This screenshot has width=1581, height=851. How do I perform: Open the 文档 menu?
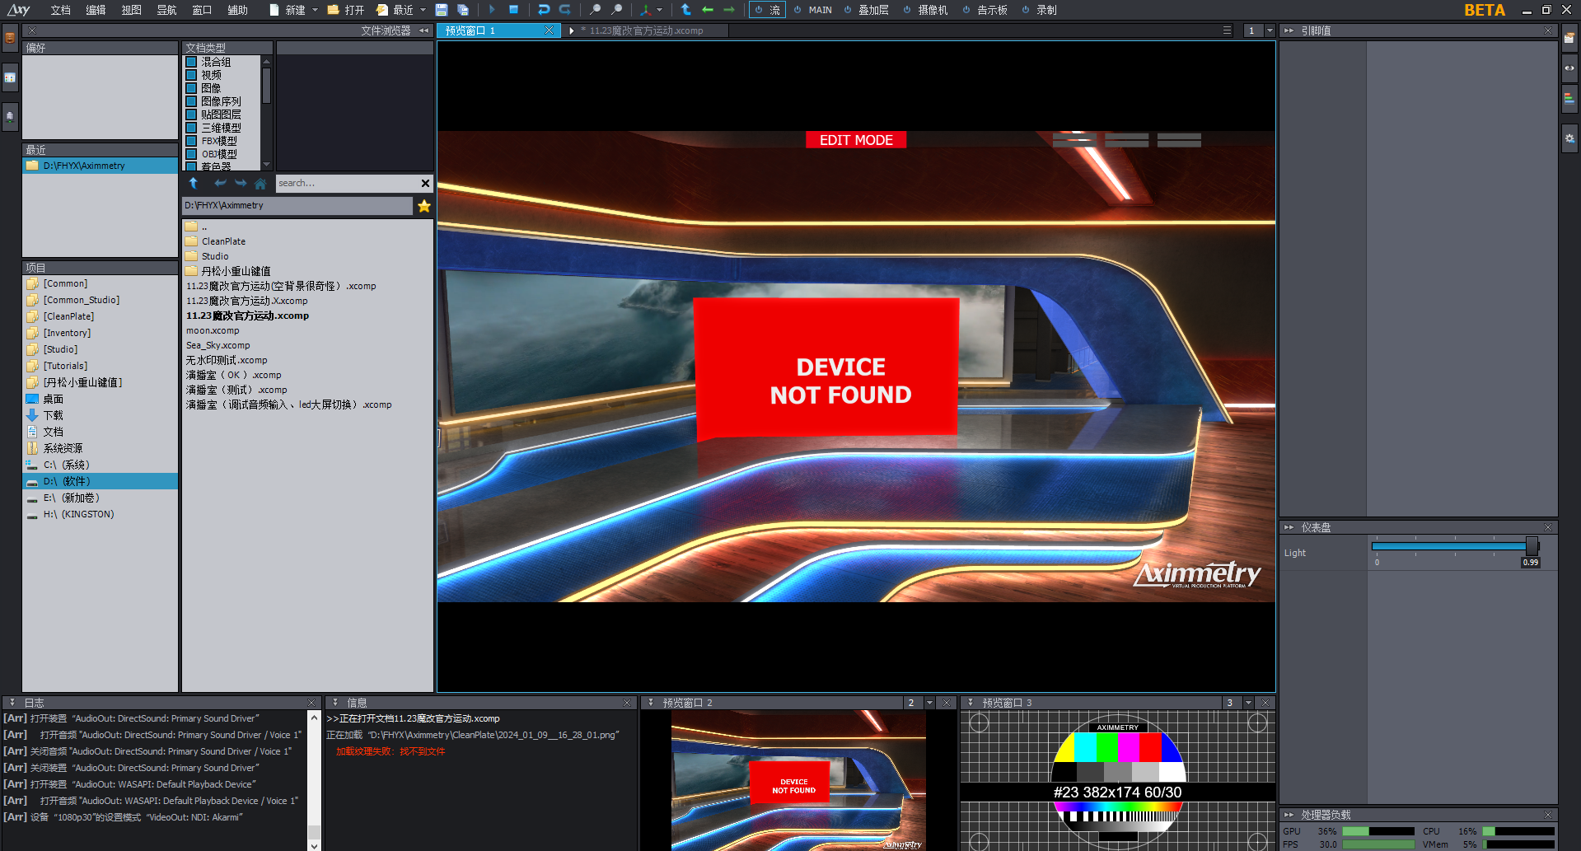[x=60, y=10]
